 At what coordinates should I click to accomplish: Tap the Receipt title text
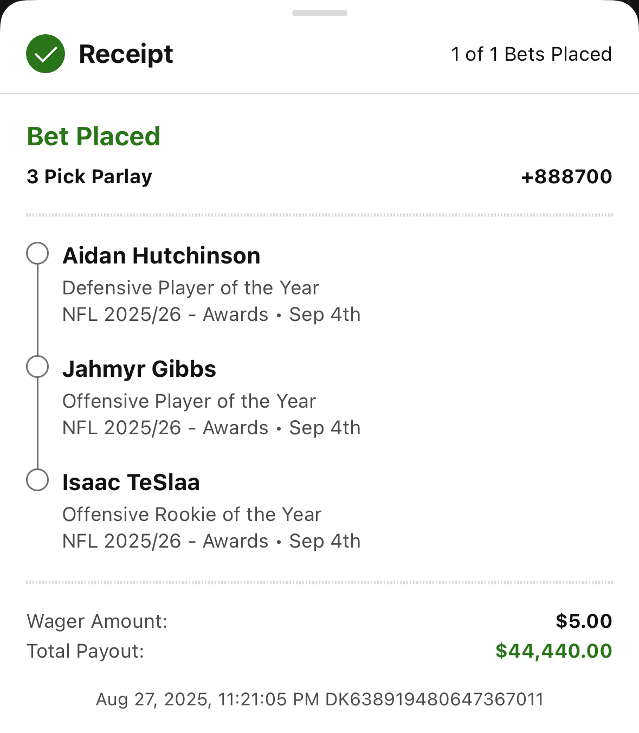(x=126, y=54)
